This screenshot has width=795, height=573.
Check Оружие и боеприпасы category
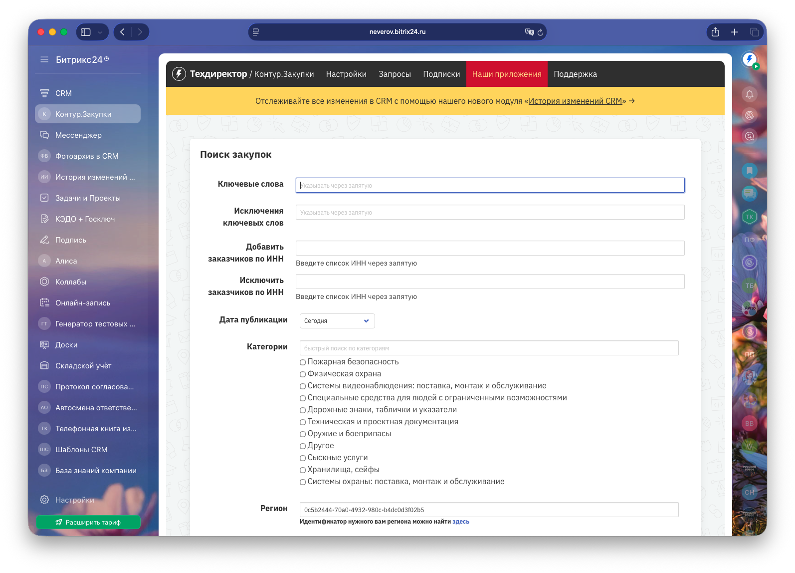(303, 434)
